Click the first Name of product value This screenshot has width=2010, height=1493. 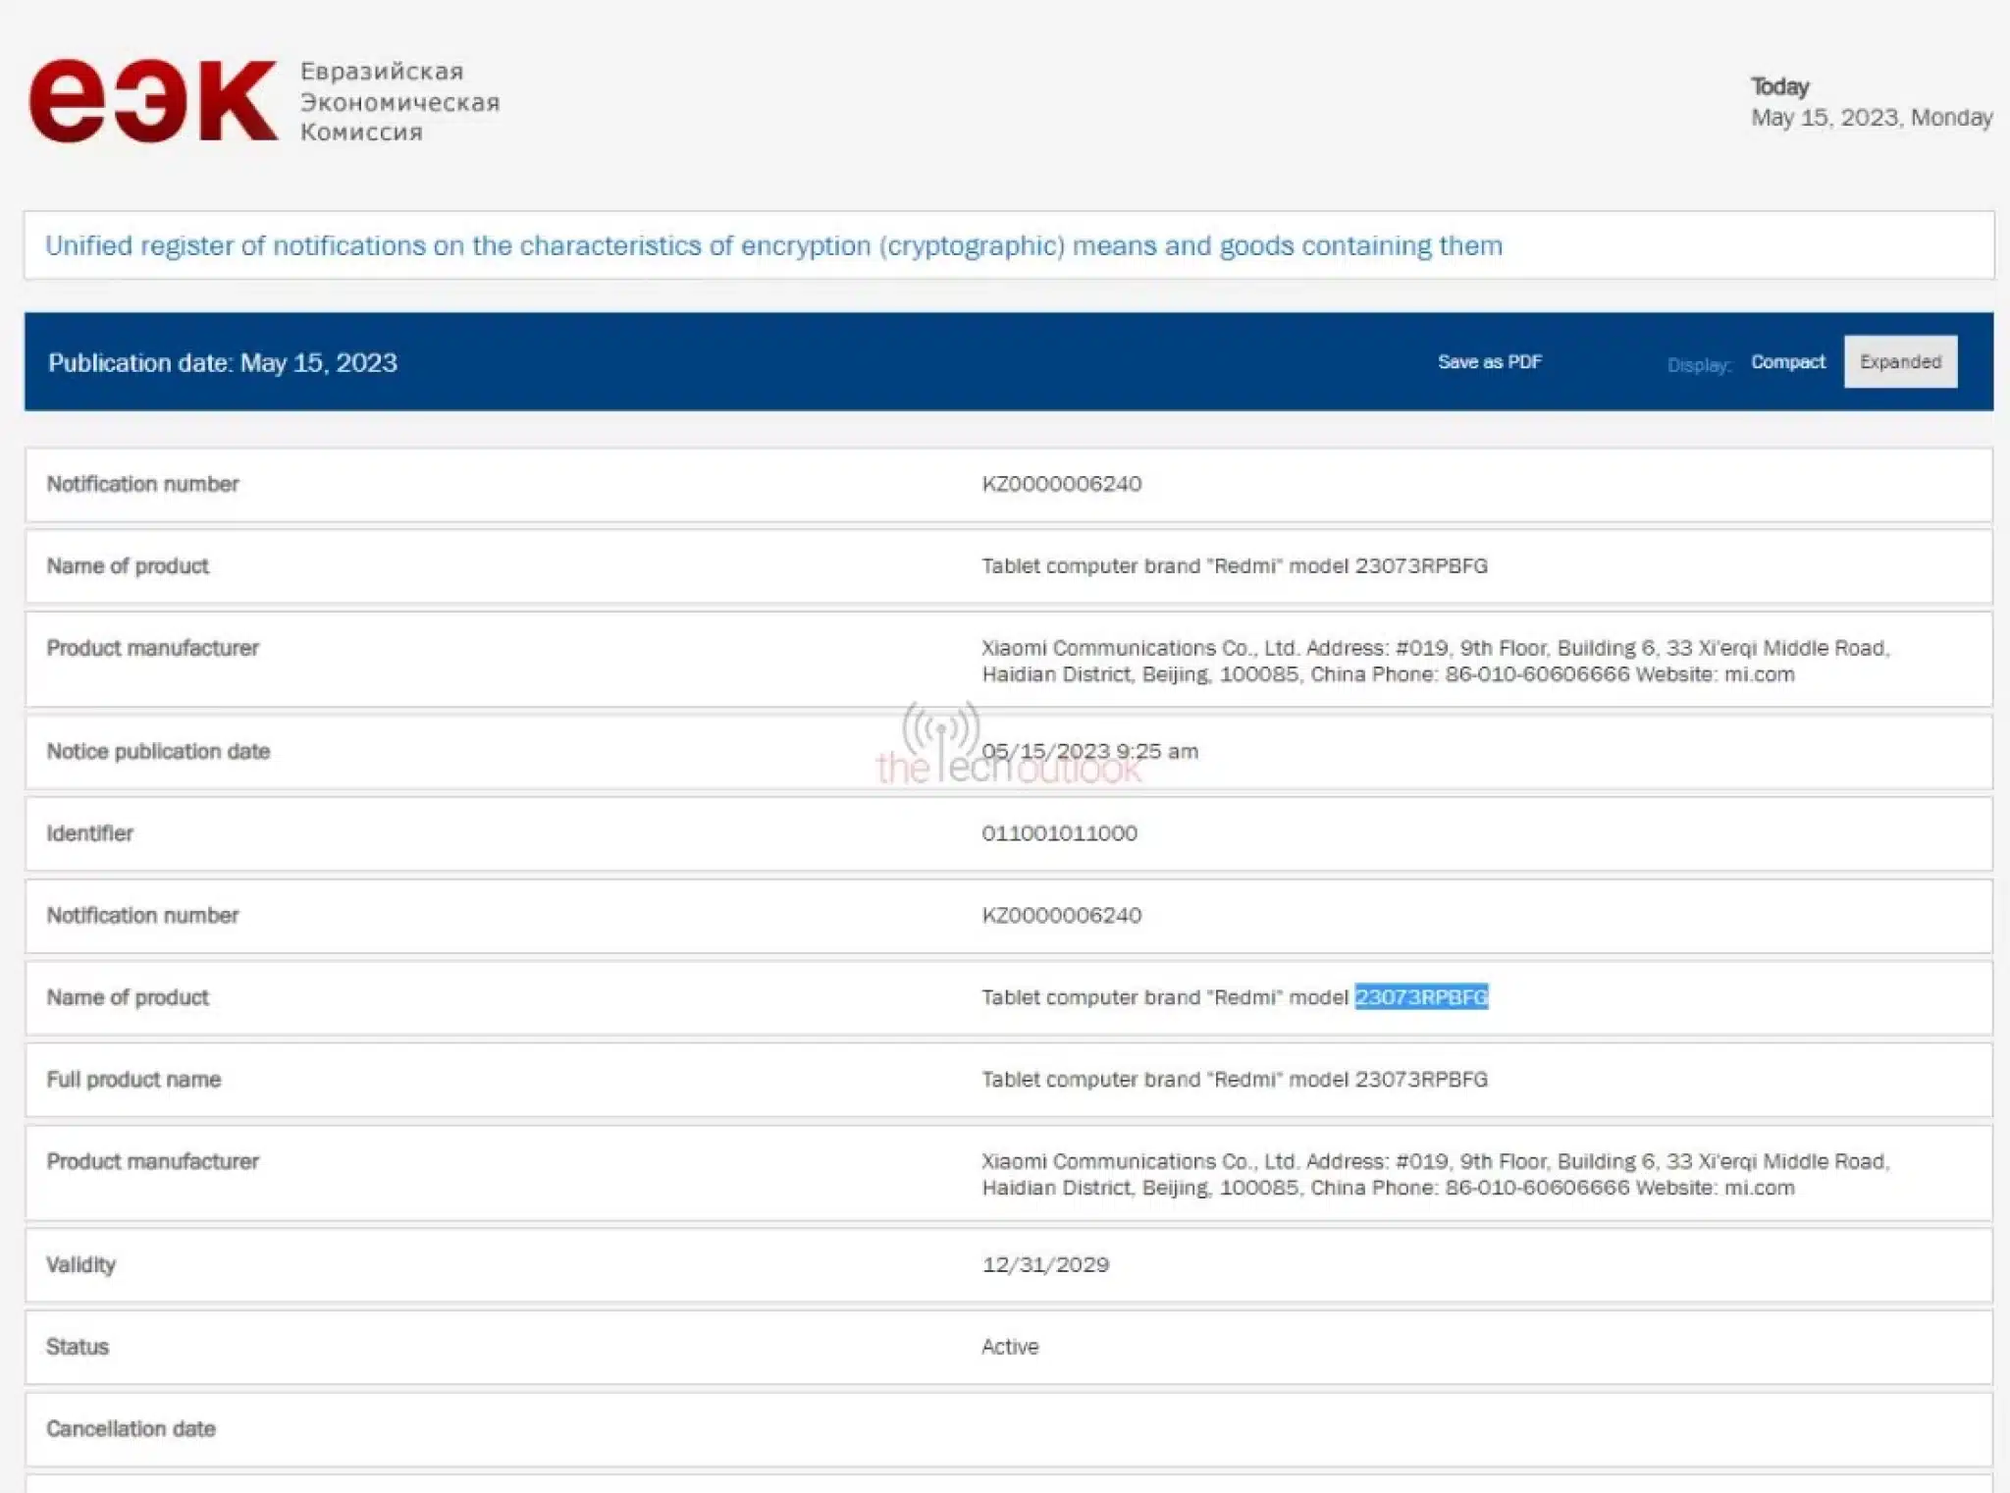pos(1234,566)
